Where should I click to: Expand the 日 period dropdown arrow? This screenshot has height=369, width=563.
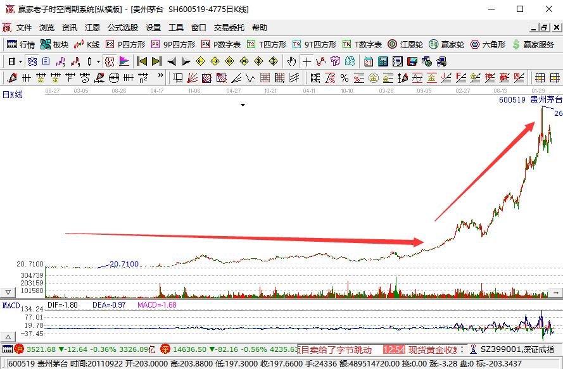tap(20, 62)
